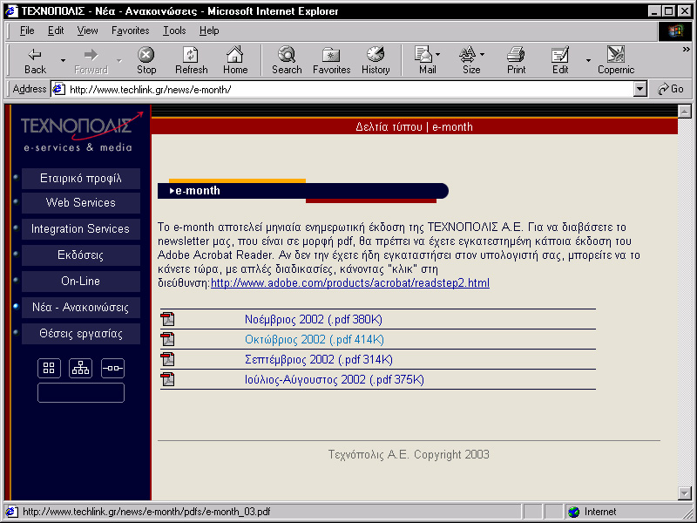Click the Edit toolbar button
697x523 pixels.
[560, 60]
